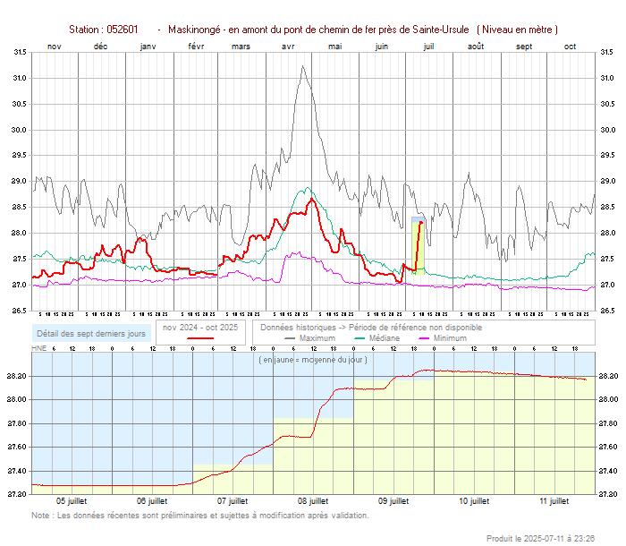Click the 'juin' month label
The image size is (626, 546).
point(382,47)
